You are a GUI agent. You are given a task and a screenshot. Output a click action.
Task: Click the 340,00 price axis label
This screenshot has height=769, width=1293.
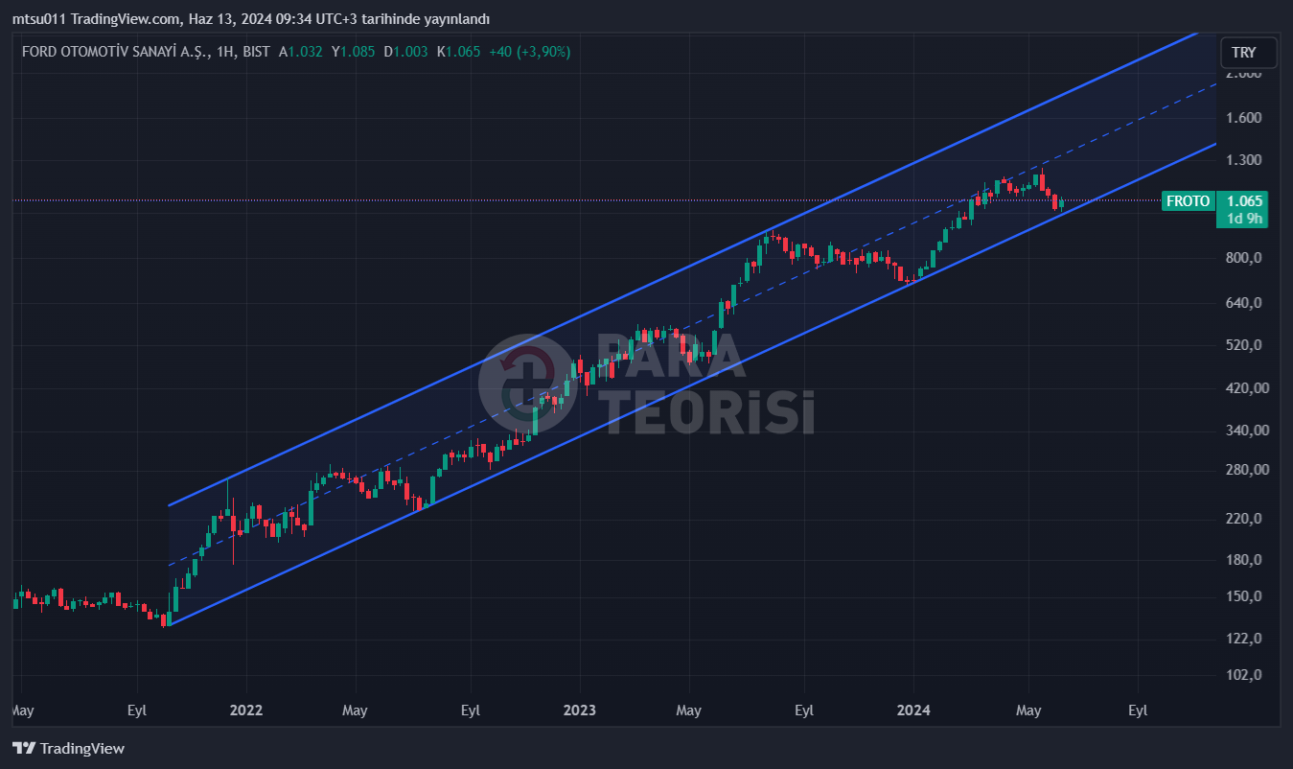(1246, 431)
